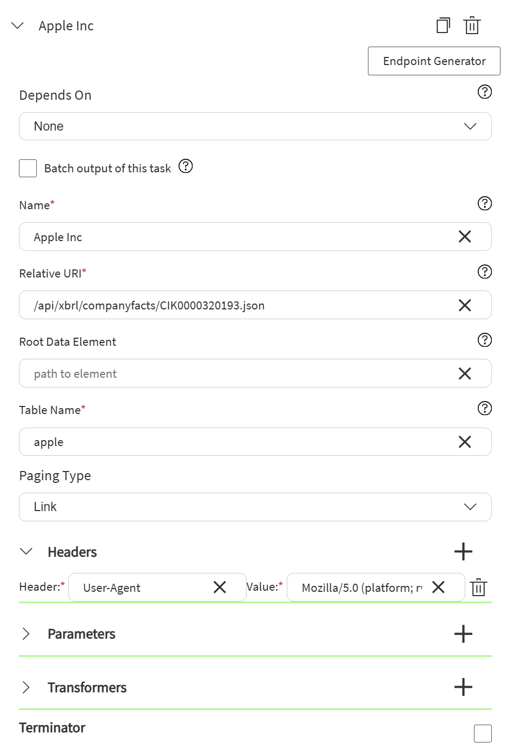This screenshot has width=514, height=749.
Task: Show help for Batch output option
Action: coord(186,166)
